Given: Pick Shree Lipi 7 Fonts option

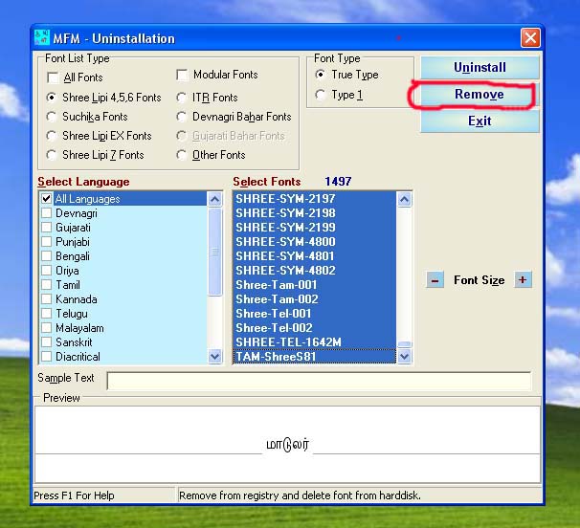Looking at the screenshot, I should (52, 155).
